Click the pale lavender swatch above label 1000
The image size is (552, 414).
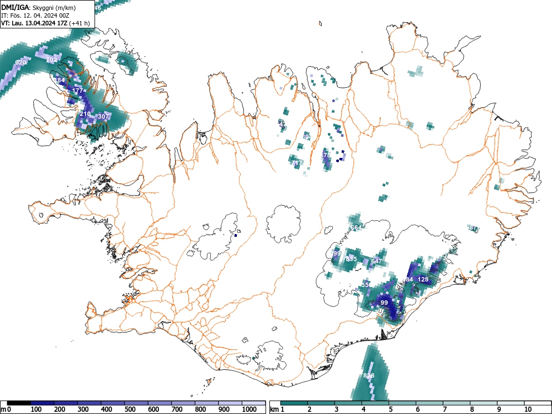coord(253,403)
